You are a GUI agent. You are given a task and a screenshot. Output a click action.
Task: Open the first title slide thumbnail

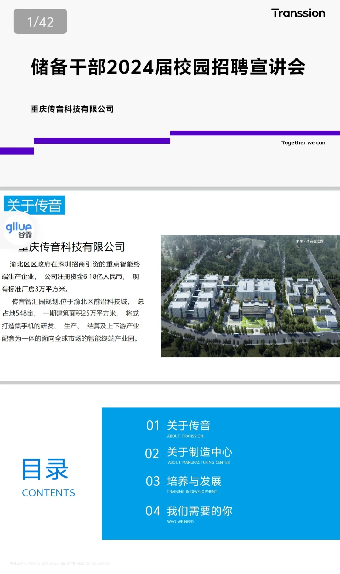(x=170, y=93)
